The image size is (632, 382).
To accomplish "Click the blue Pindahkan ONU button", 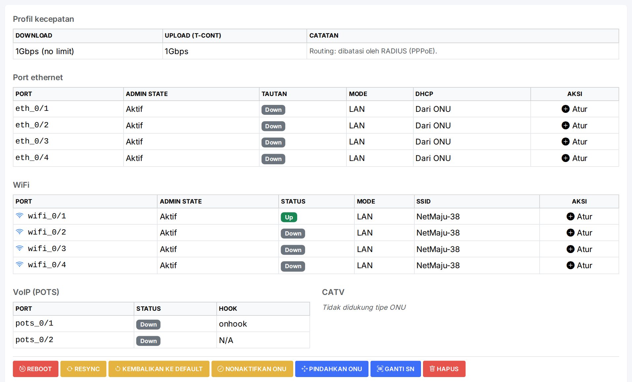I will [332, 369].
